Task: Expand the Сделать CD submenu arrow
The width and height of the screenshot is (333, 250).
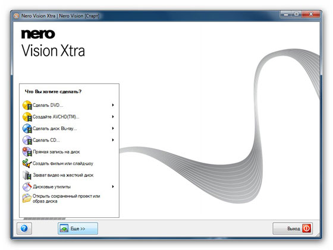Action: (x=113, y=140)
